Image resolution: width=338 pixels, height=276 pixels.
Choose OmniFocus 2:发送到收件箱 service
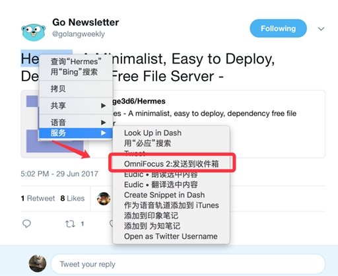(172, 164)
